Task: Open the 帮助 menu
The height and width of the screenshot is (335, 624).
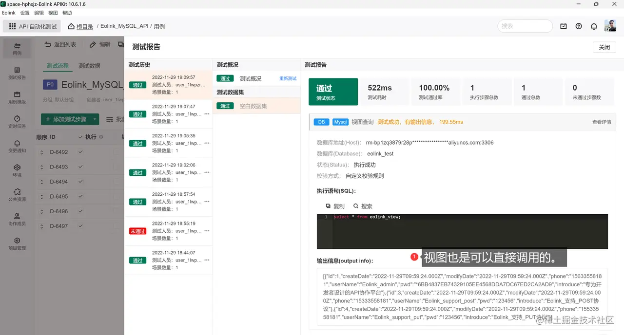Action: pyautogui.click(x=67, y=13)
